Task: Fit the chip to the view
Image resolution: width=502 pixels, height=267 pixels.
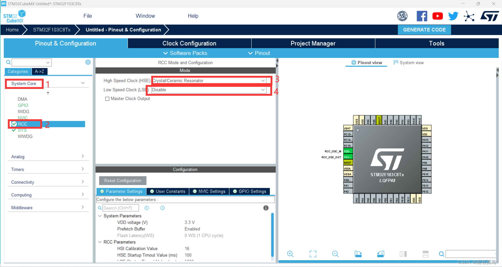Action: (313, 254)
